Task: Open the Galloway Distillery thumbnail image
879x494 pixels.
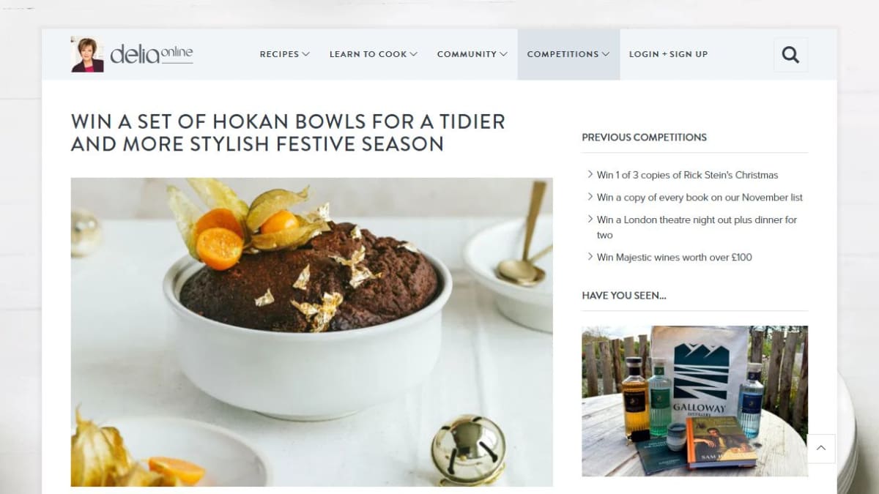Action: (694, 401)
